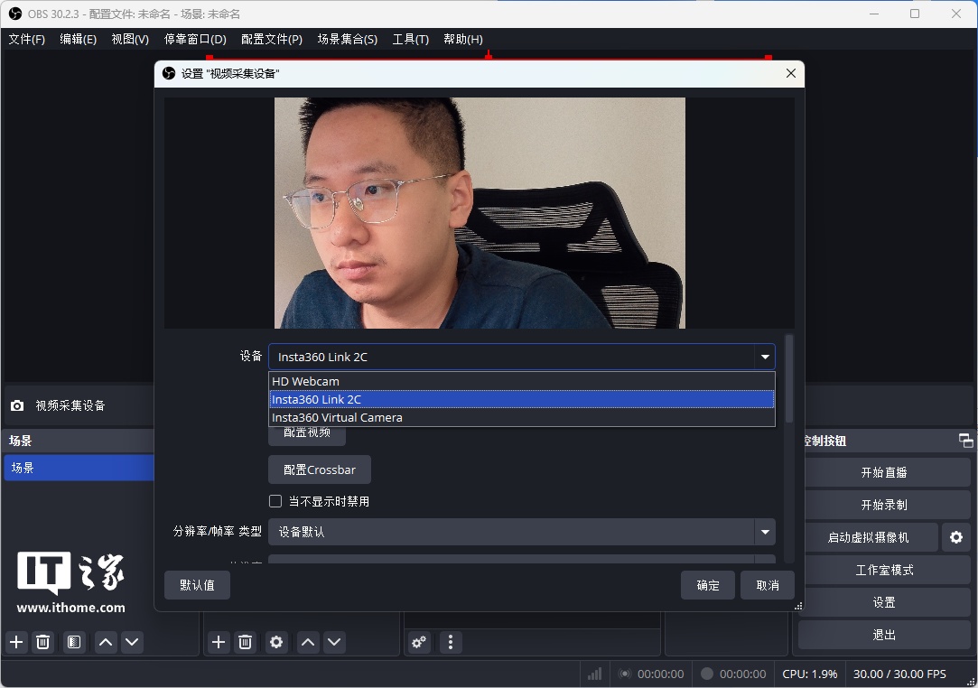The width and height of the screenshot is (978, 688).
Task: Click the camera icon beside 视频采集设备
Action: click(17, 405)
